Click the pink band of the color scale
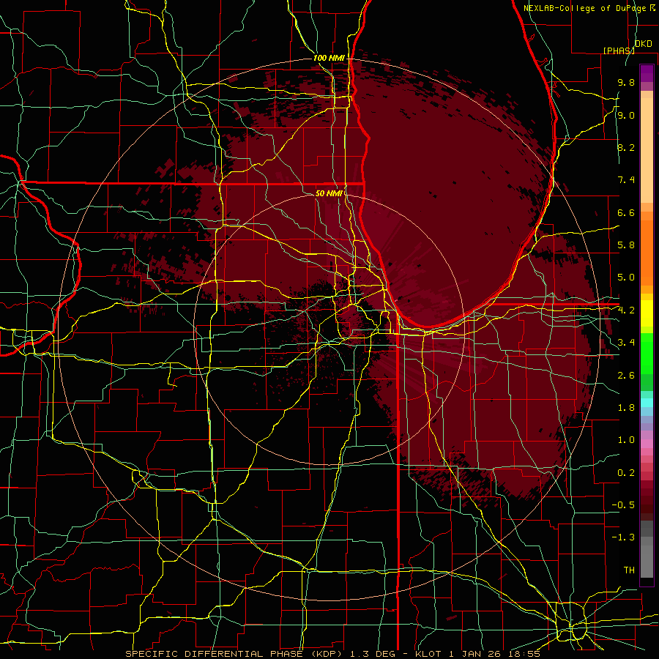Viewport: 659px width, 659px height. [647, 444]
